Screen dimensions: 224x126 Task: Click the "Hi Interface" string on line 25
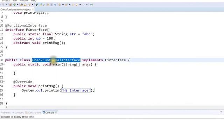(76, 90)
